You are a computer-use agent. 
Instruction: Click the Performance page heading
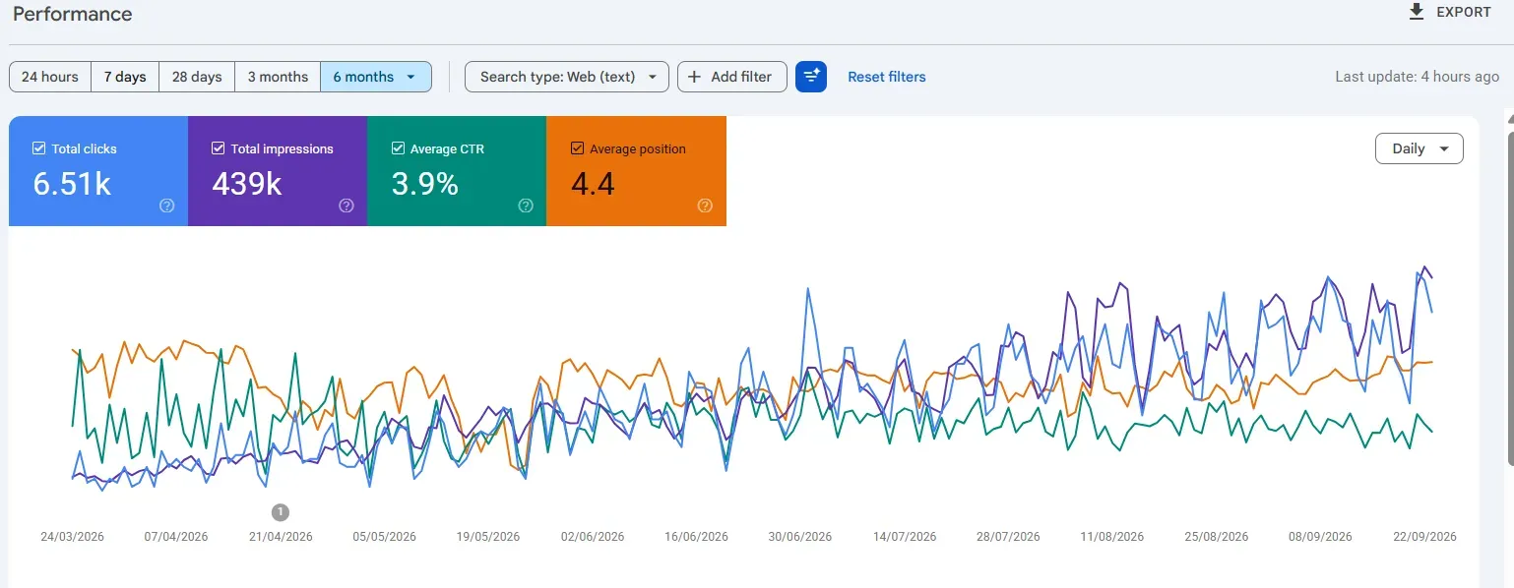[72, 14]
